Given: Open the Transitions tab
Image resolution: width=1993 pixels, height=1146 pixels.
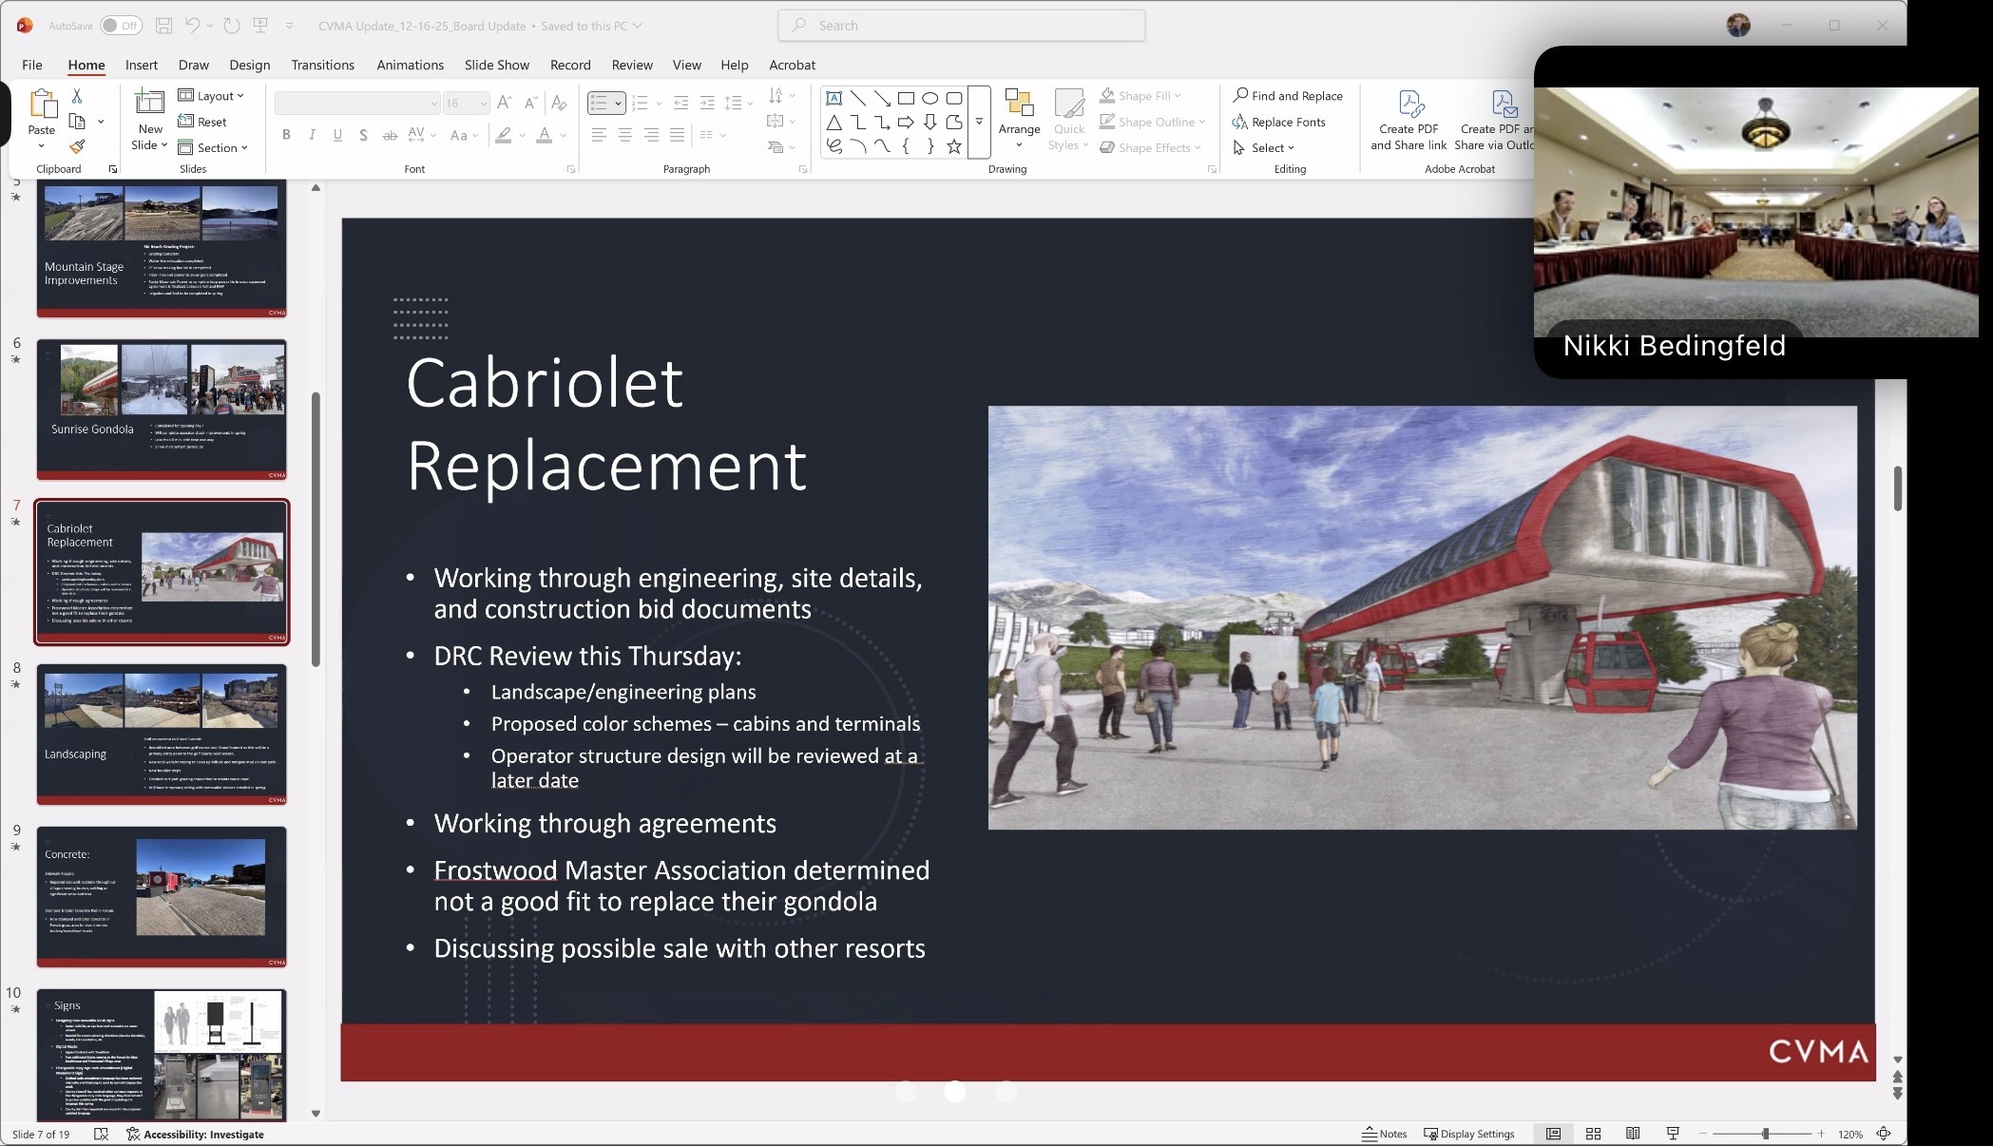Looking at the screenshot, I should pyautogui.click(x=322, y=65).
